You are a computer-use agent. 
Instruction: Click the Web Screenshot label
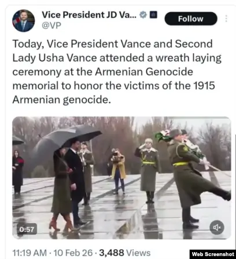click(213, 254)
